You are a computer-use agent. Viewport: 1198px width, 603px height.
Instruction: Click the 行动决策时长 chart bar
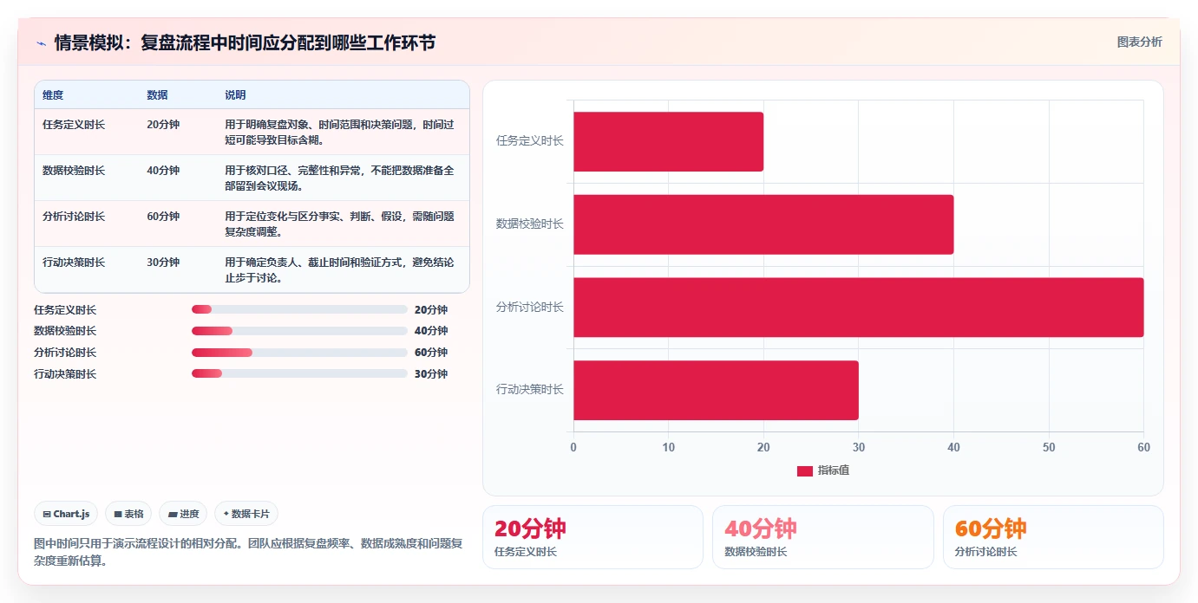[x=716, y=390]
